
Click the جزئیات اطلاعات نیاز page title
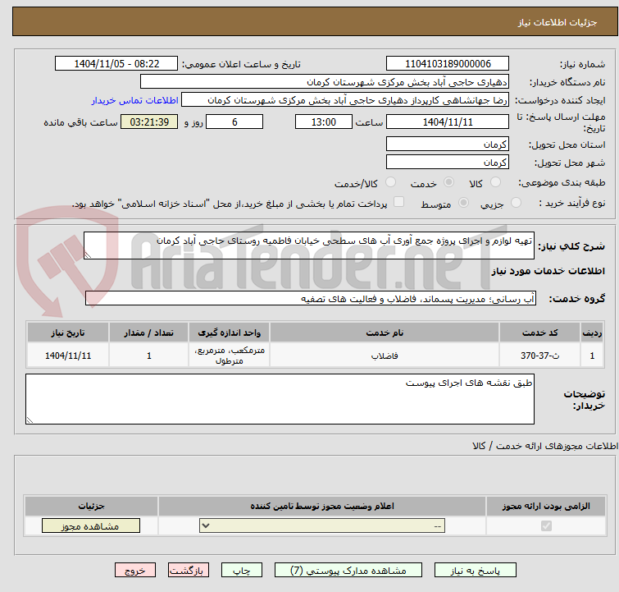coord(558,22)
